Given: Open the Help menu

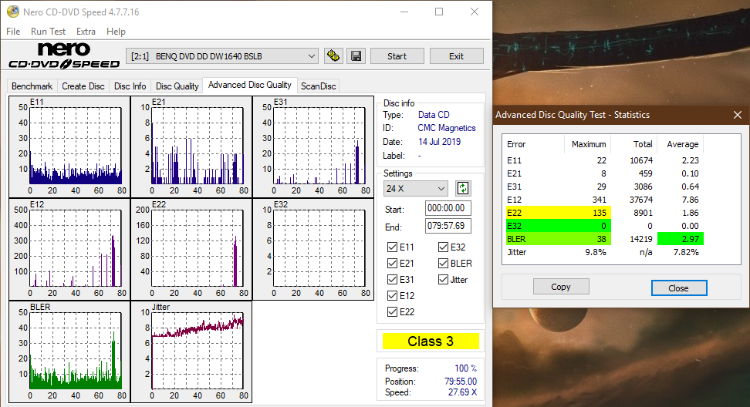Looking at the screenshot, I should point(116,32).
